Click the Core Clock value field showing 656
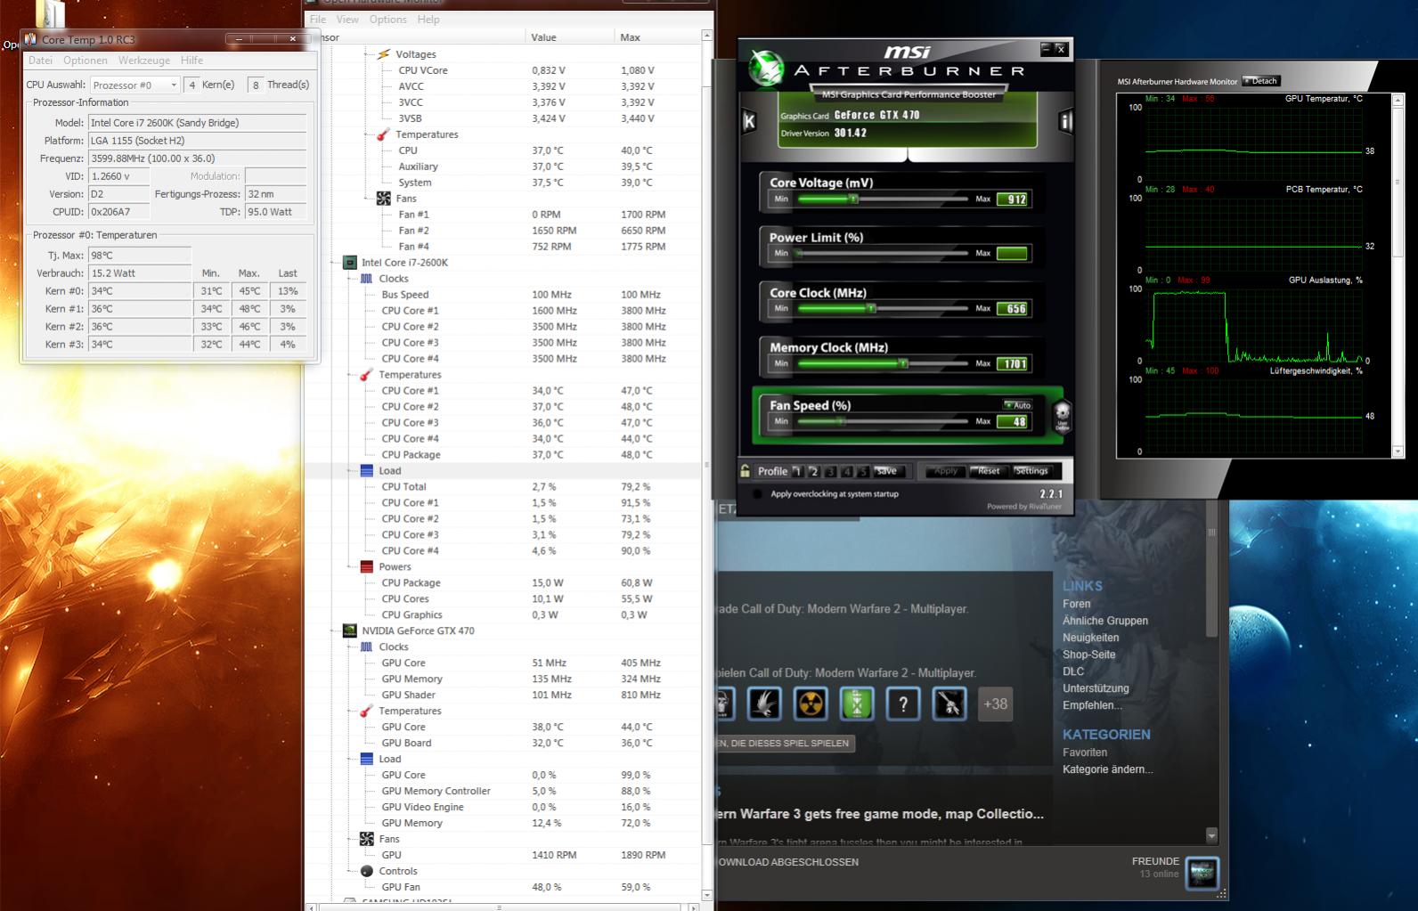1418x911 pixels. tap(1014, 309)
